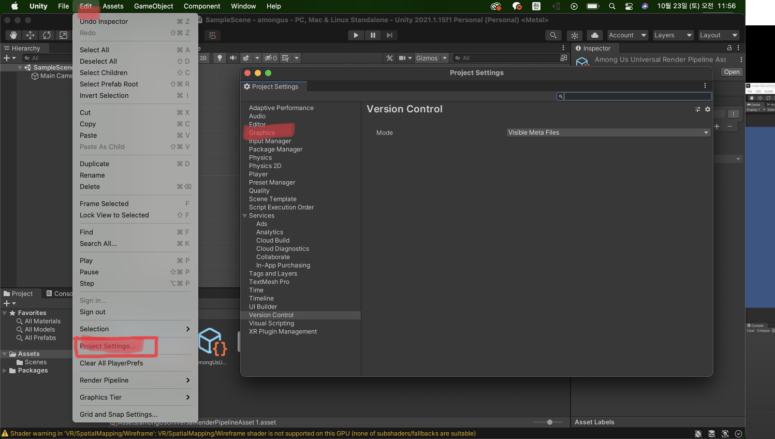Click the Play button
This screenshot has height=439, width=775.
point(356,35)
